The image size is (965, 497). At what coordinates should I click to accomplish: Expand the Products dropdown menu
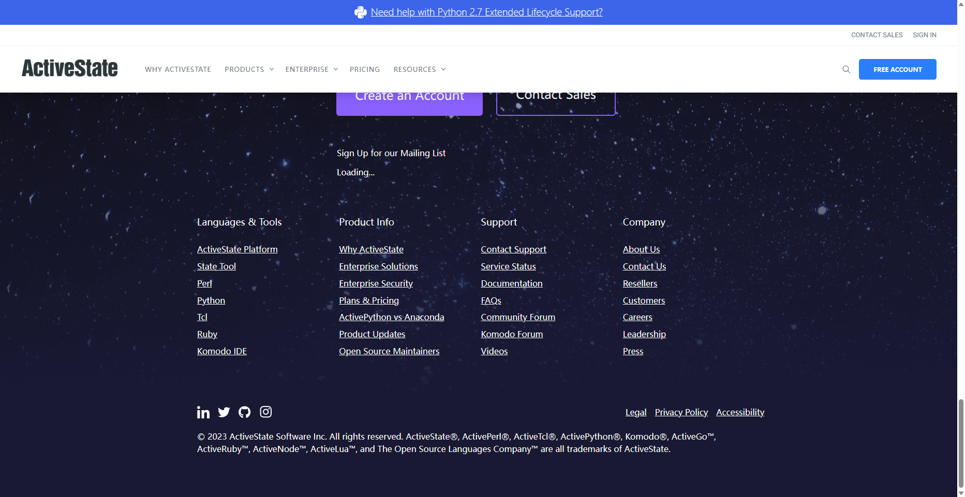coord(249,69)
